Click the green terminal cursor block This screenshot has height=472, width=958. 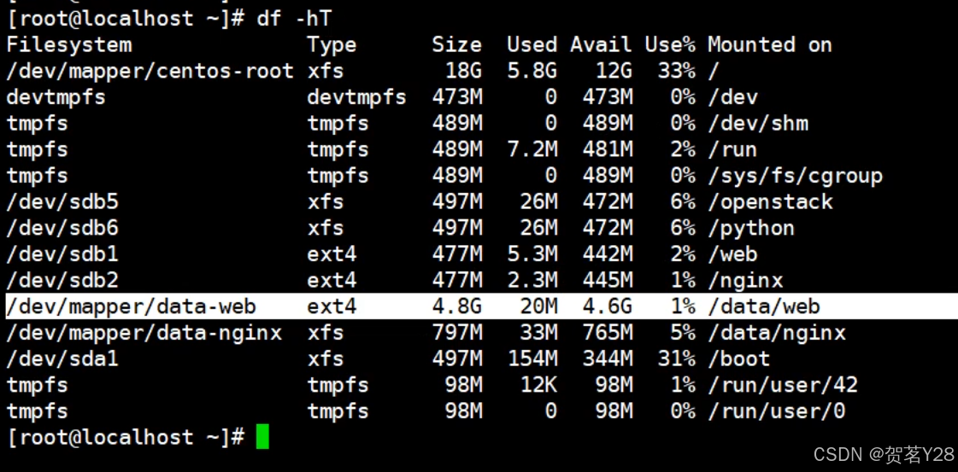pos(262,437)
